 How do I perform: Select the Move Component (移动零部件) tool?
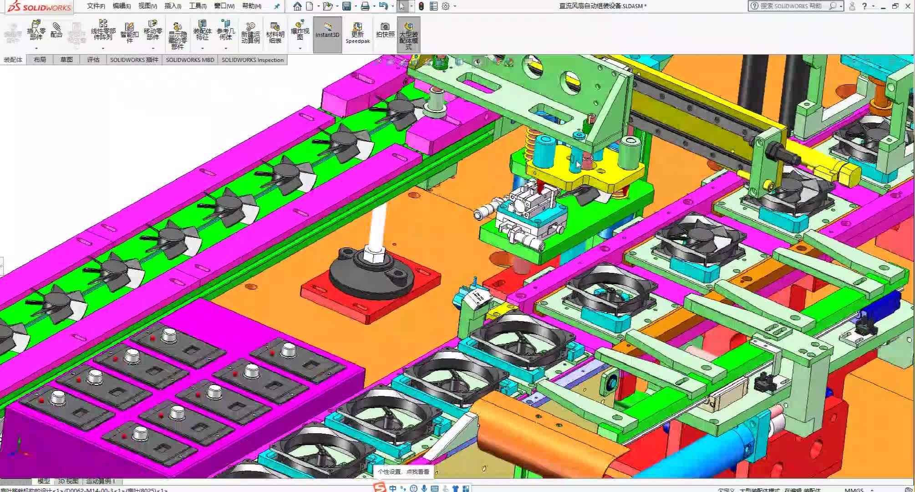tap(152, 30)
